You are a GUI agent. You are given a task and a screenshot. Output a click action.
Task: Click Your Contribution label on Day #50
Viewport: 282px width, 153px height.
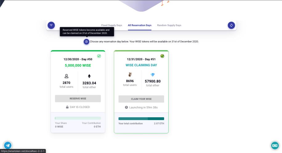[x=91, y=123]
